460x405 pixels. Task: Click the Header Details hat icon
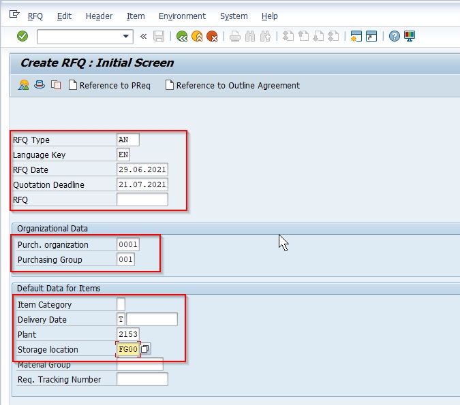[x=40, y=85]
